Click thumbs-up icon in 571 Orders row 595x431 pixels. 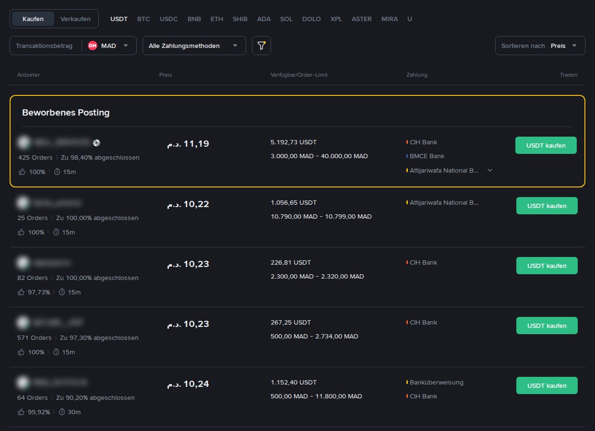point(21,352)
